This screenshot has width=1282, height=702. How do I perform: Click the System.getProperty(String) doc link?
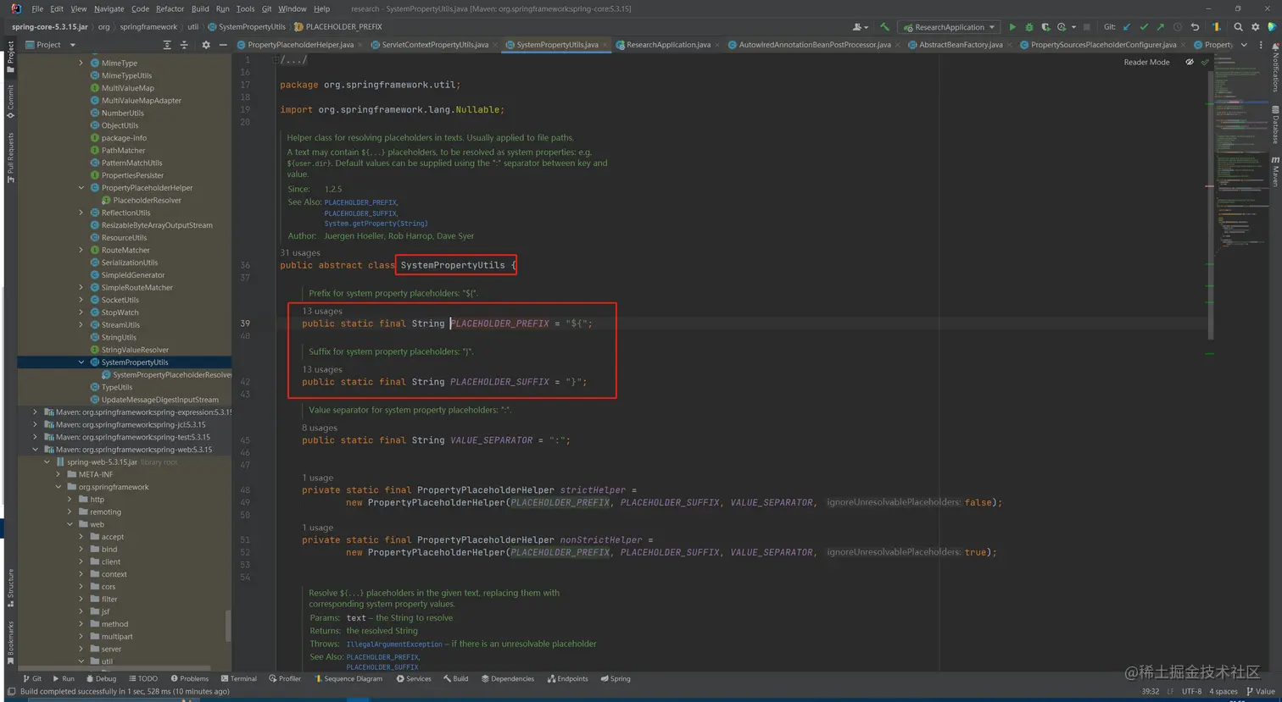376,224
